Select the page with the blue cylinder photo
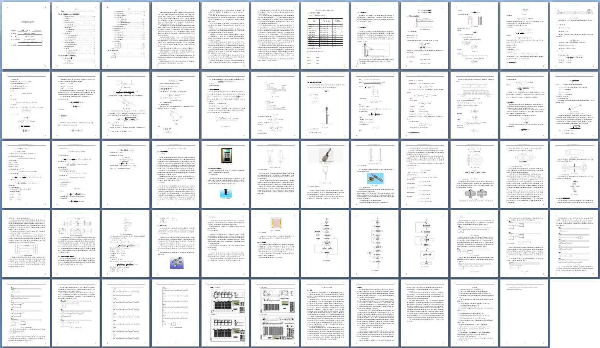 pos(175,244)
